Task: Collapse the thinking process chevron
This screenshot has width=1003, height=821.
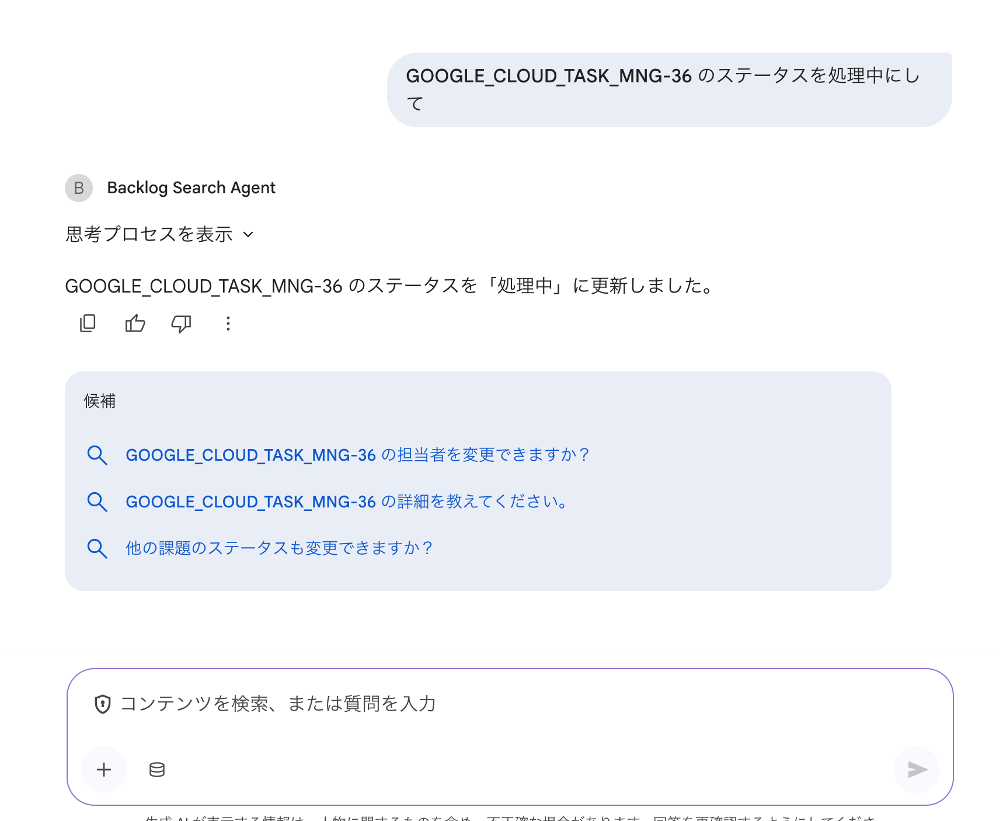Action: (249, 235)
